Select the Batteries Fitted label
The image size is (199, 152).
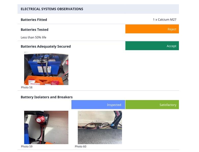34,20
